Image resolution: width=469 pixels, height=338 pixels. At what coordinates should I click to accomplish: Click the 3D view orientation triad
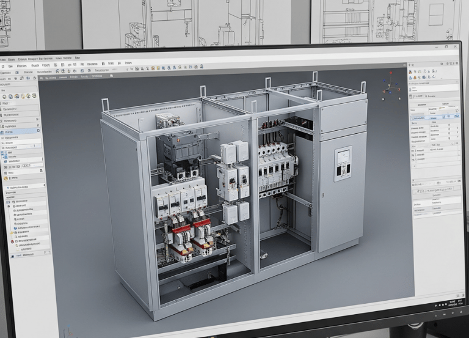(x=391, y=86)
